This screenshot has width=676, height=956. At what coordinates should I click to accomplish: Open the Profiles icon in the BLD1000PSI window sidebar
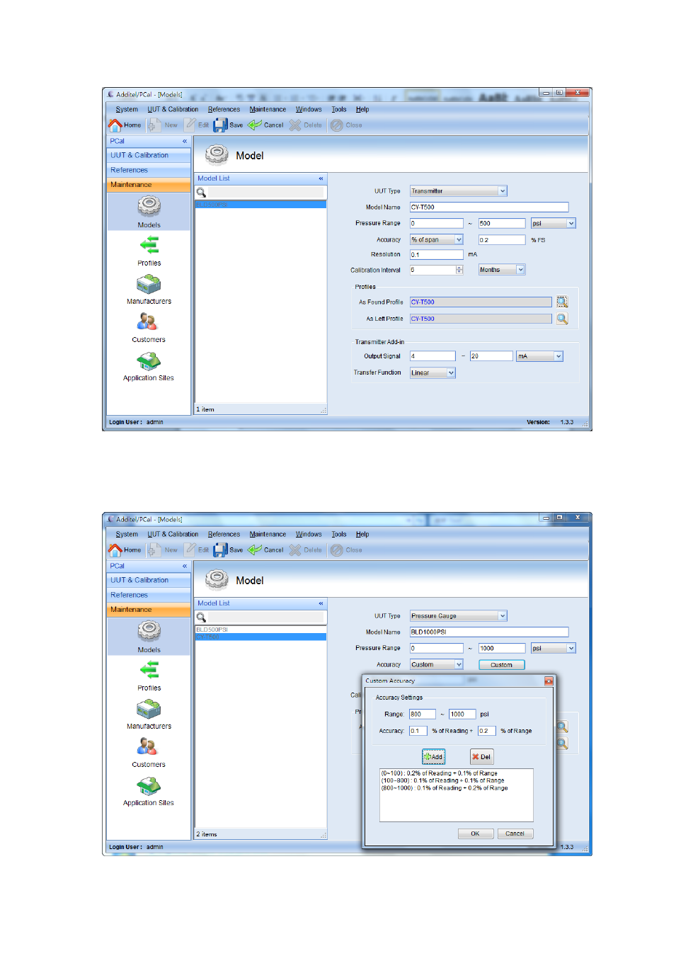pyautogui.click(x=149, y=670)
